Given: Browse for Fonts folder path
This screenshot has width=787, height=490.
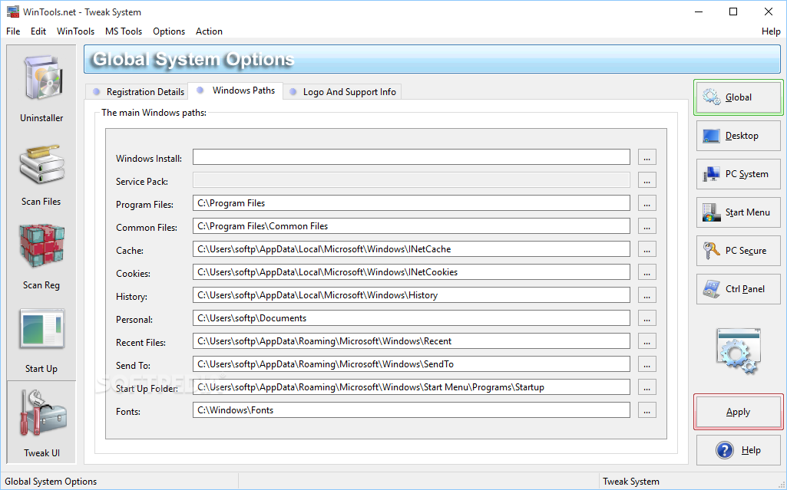Looking at the screenshot, I should click(x=647, y=411).
